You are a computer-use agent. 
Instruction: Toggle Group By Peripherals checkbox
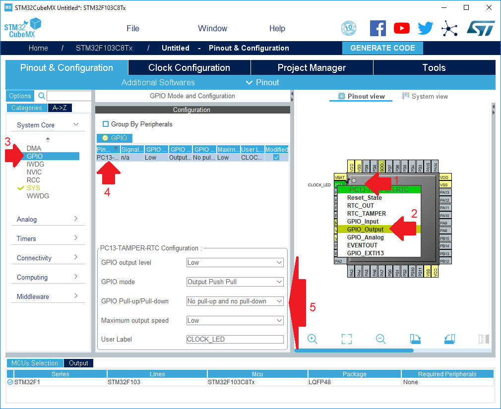tap(106, 124)
